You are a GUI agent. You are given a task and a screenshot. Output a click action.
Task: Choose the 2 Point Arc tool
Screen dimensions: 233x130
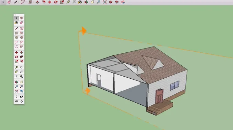coord(22,42)
